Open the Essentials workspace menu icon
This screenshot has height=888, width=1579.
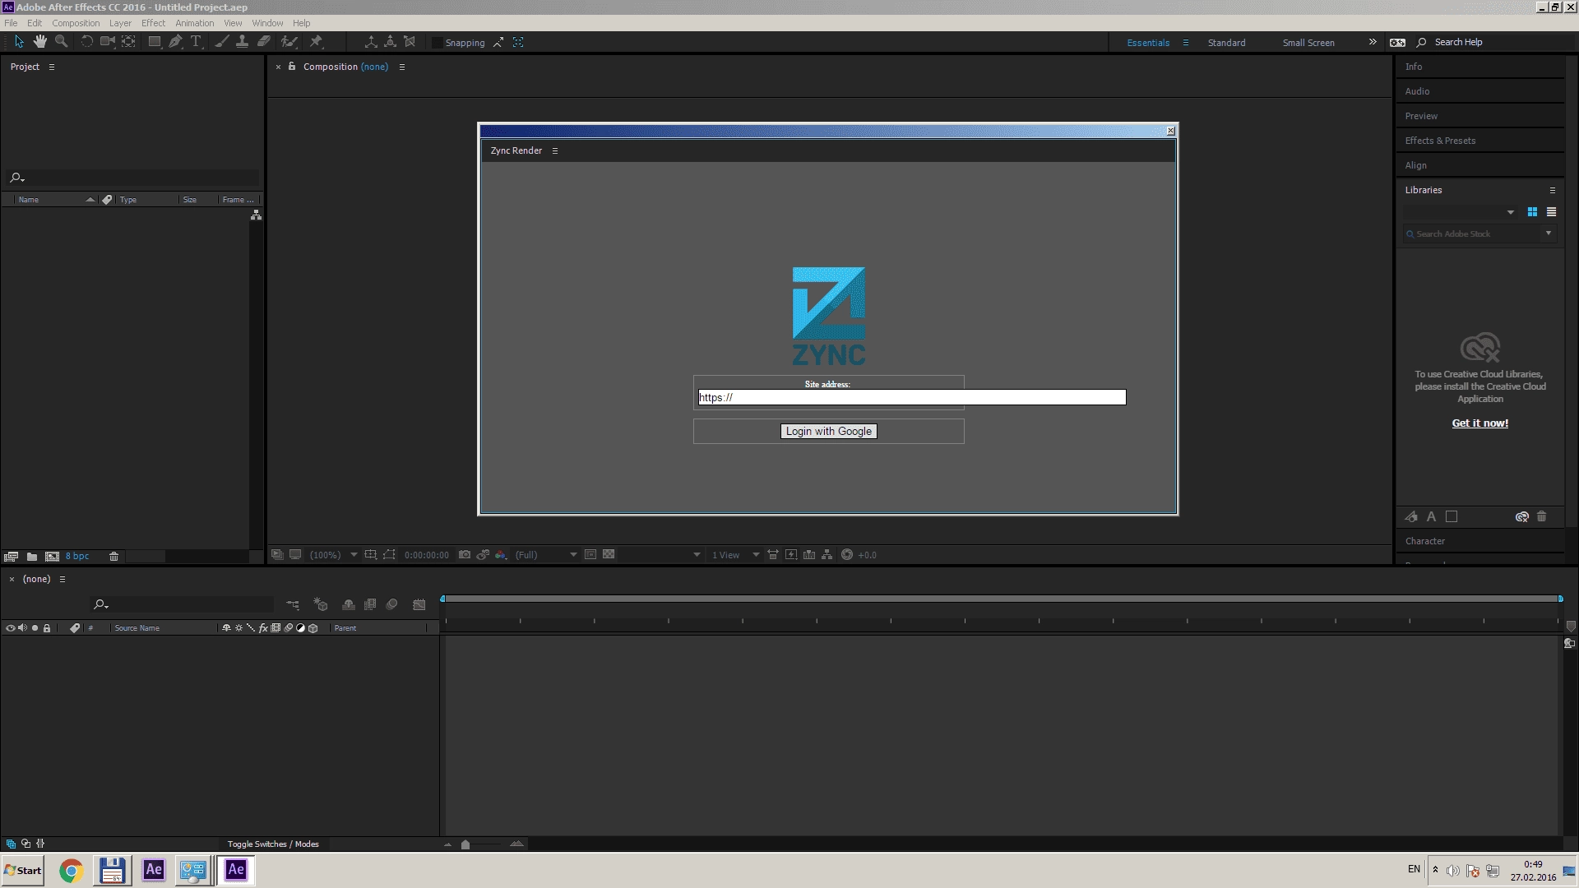point(1185,43)
